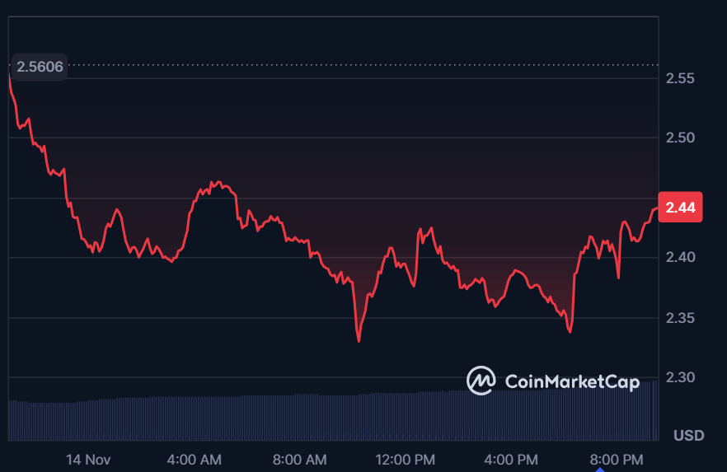Select the 12:00 PM time label
Image resolution: width=727 pixels, height=472 pixels.
pos(406,459)
